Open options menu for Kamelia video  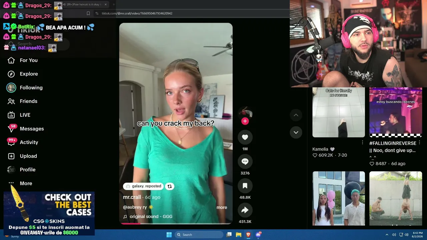coord(363,142)
